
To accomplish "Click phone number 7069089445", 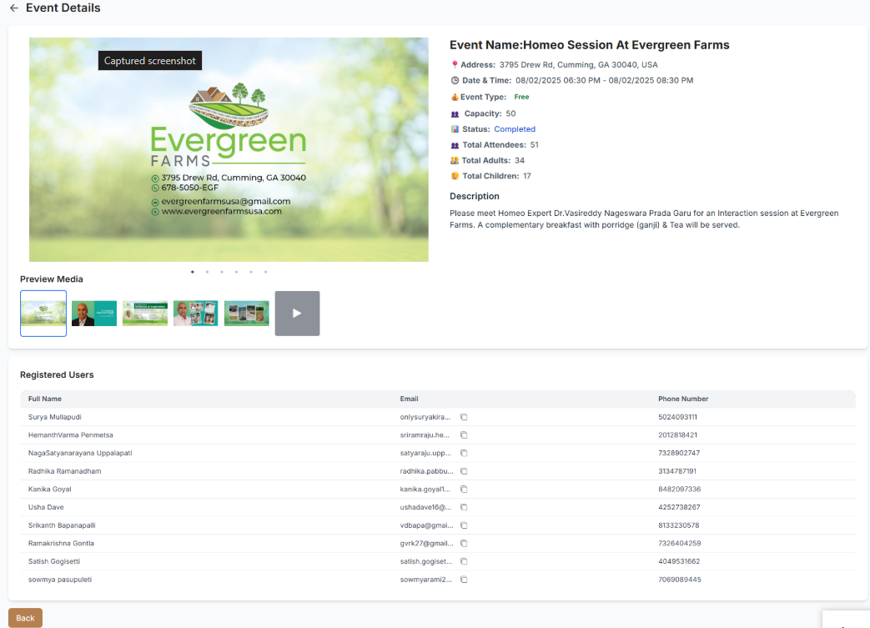I will 680,580.
